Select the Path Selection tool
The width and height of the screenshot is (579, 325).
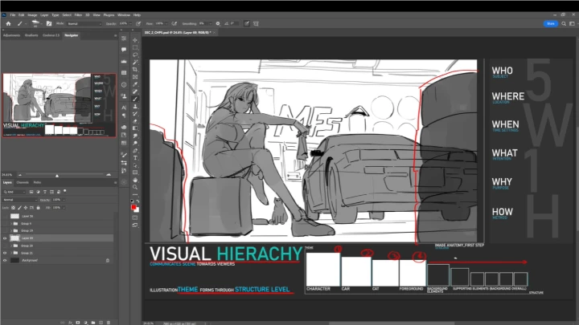[135, 165]
